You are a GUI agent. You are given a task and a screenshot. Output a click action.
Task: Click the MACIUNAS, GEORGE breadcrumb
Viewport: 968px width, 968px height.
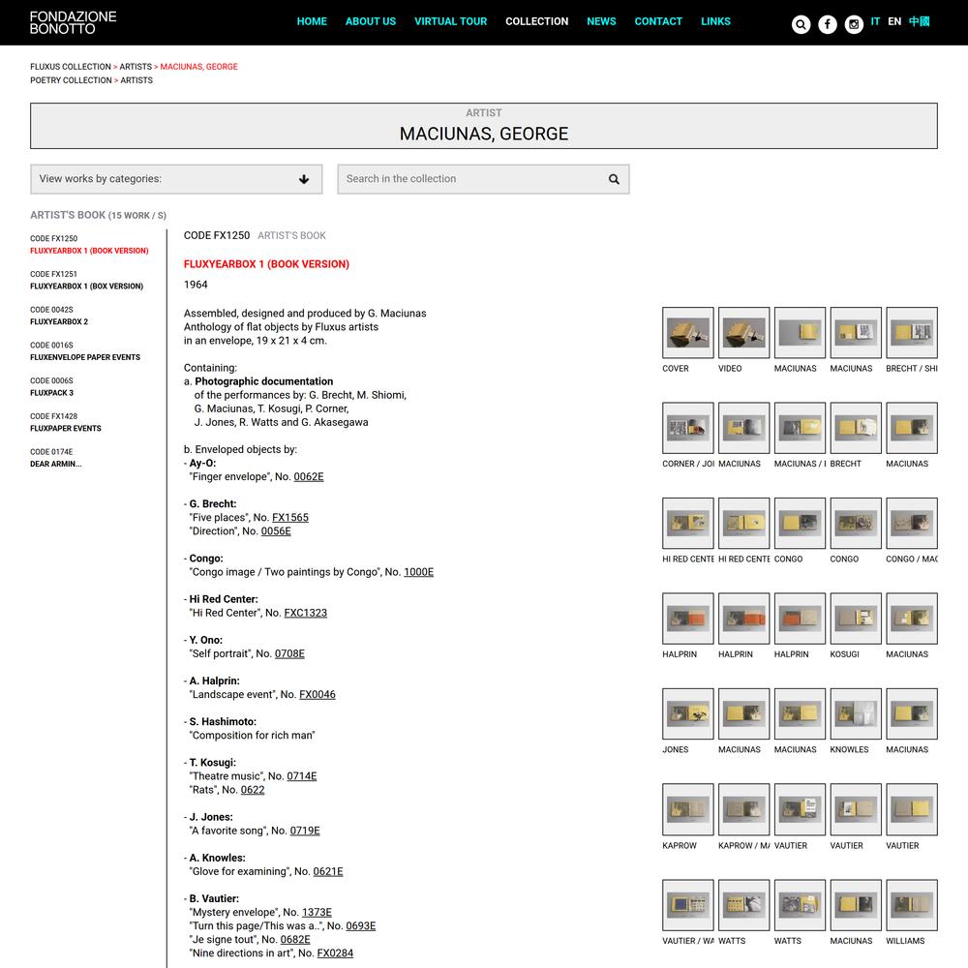click(x=198, y=67)
